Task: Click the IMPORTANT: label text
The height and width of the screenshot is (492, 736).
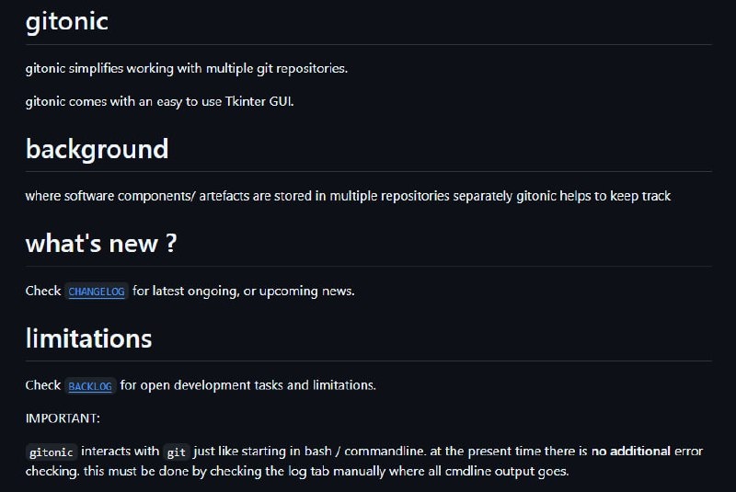Action: tap(63, 418)
